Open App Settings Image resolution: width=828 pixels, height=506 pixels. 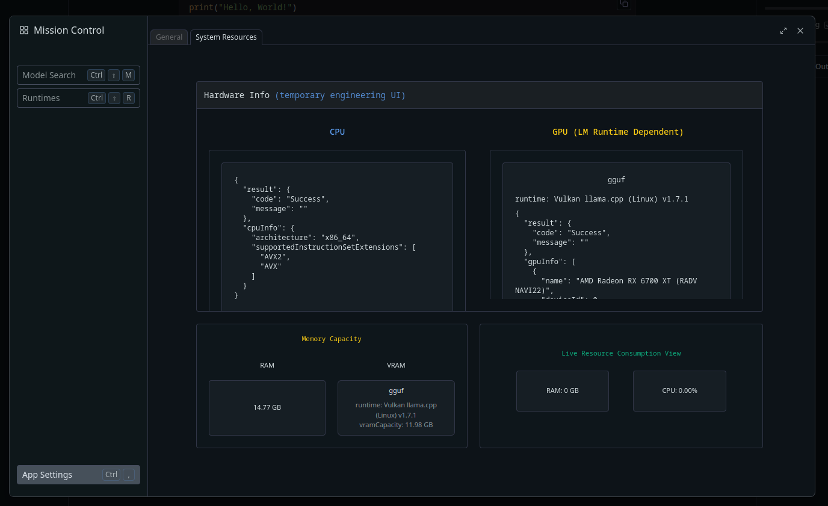tap(78, 474)
